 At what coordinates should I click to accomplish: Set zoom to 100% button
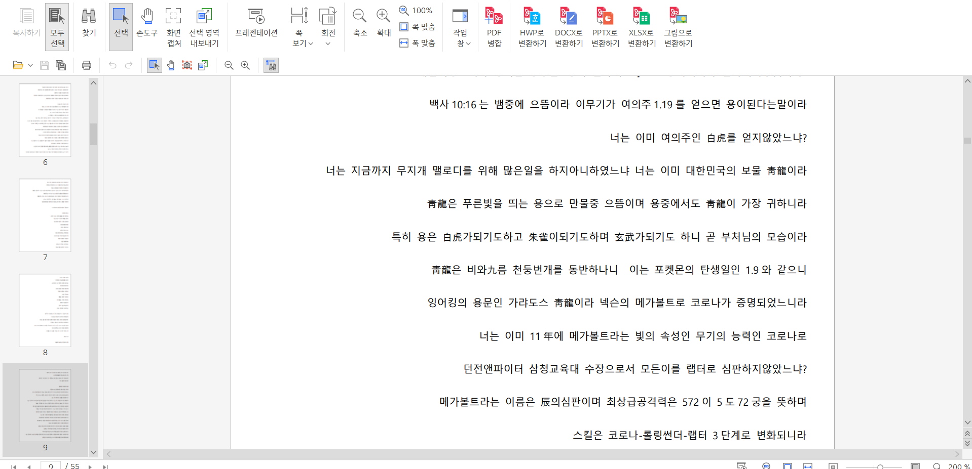click(x=416, y=10)
